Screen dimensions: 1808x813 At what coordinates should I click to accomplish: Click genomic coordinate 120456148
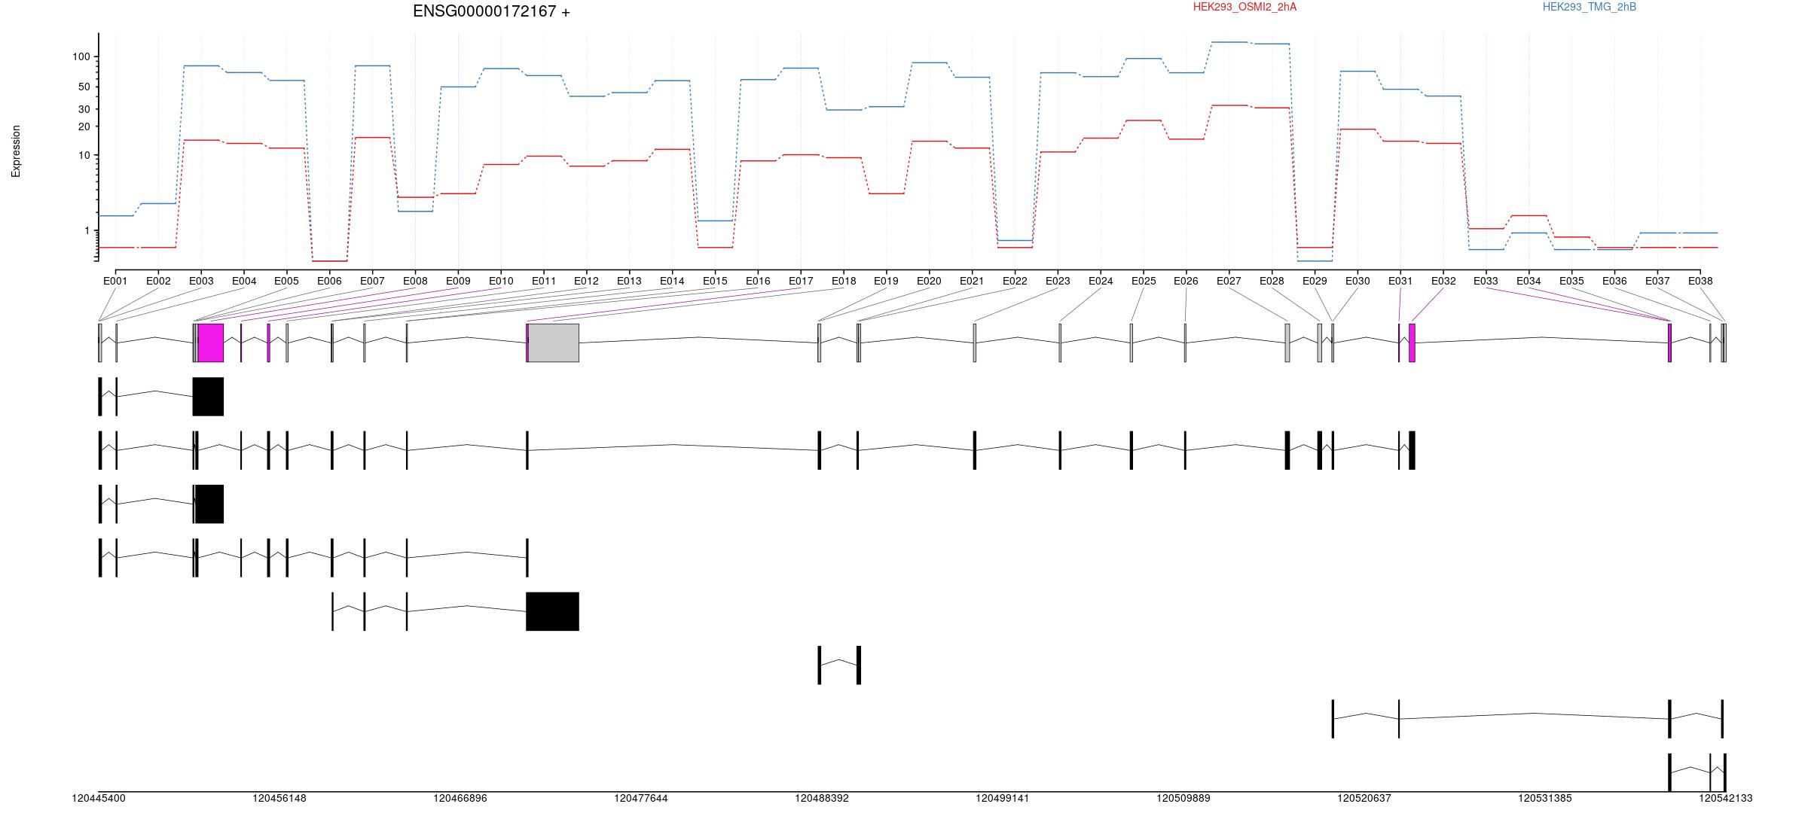click(x=279, y=799)
